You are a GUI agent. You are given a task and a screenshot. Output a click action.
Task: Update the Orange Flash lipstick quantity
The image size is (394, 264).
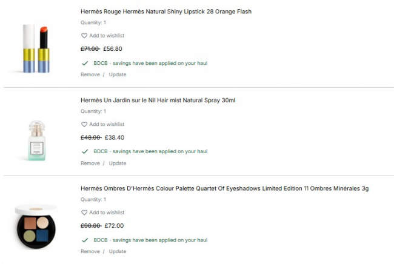(x=118, y=74)
